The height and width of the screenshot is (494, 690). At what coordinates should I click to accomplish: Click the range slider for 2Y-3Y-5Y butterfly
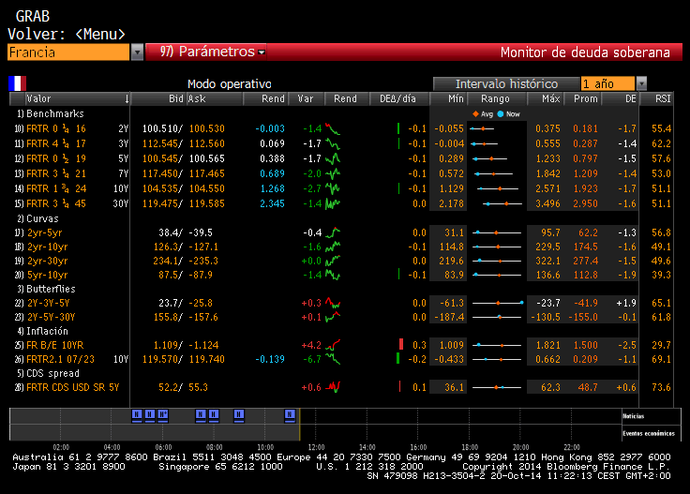click(x=498, y=303)
